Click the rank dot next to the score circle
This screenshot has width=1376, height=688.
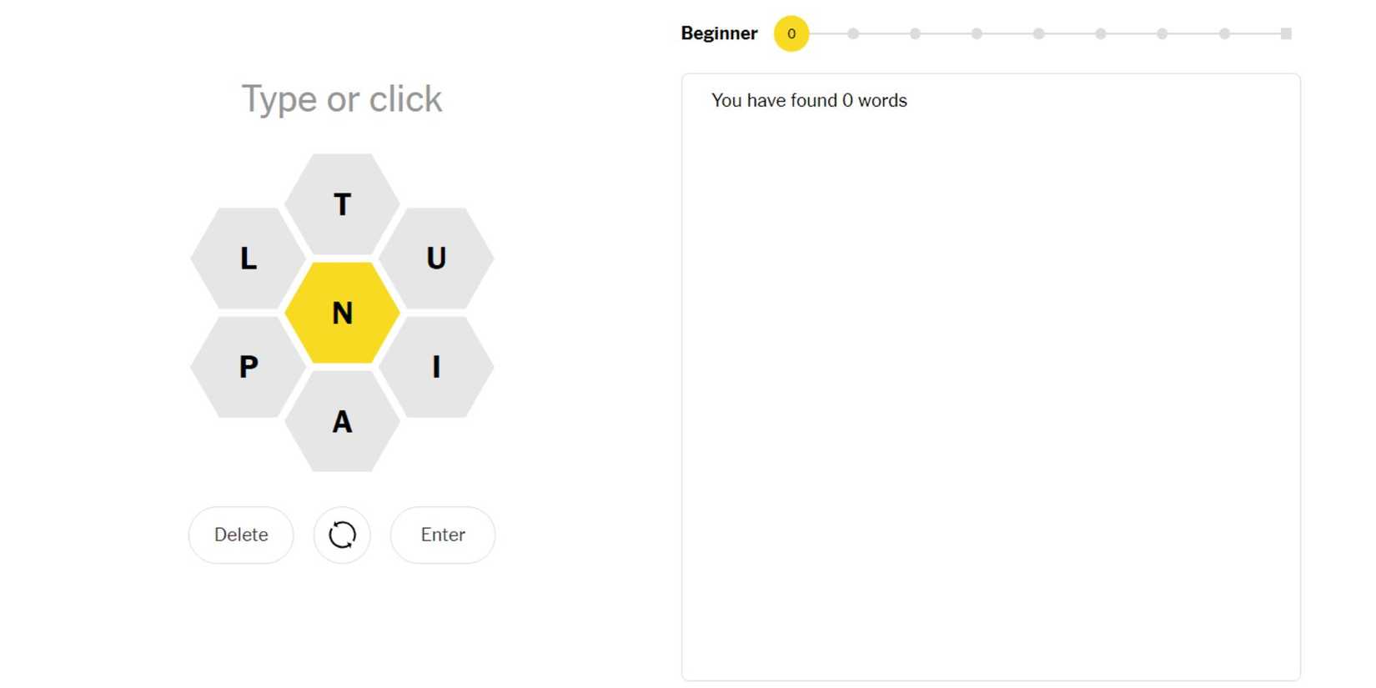pos(853,33)
